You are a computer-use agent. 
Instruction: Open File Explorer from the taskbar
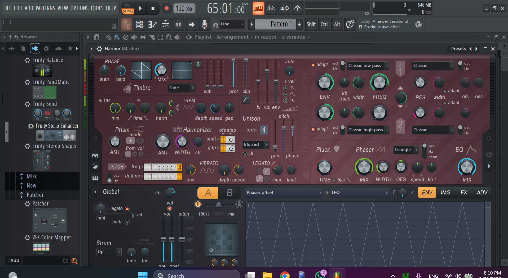click(267, 275)
